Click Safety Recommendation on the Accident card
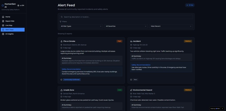The image size is (226, 111). tap(141, 65)
